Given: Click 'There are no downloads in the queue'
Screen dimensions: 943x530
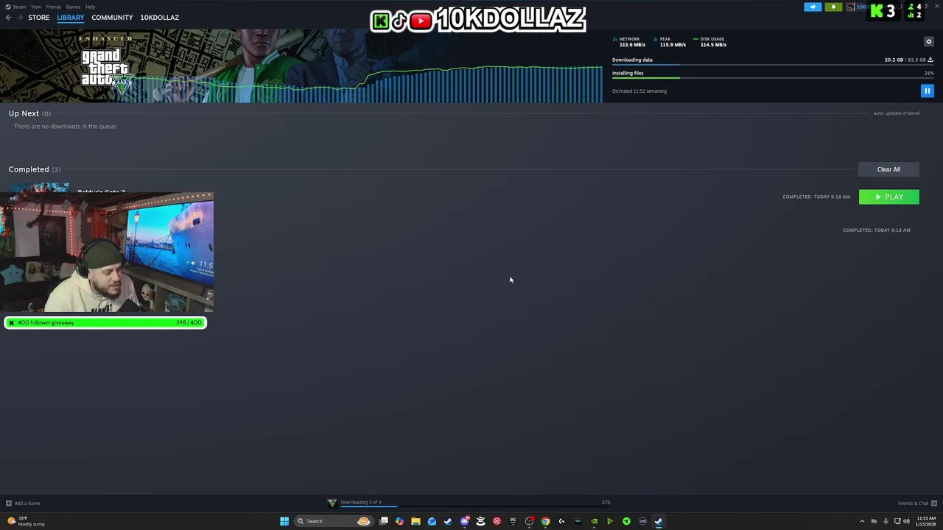Looking at the screenshot, I should (65, 127).
